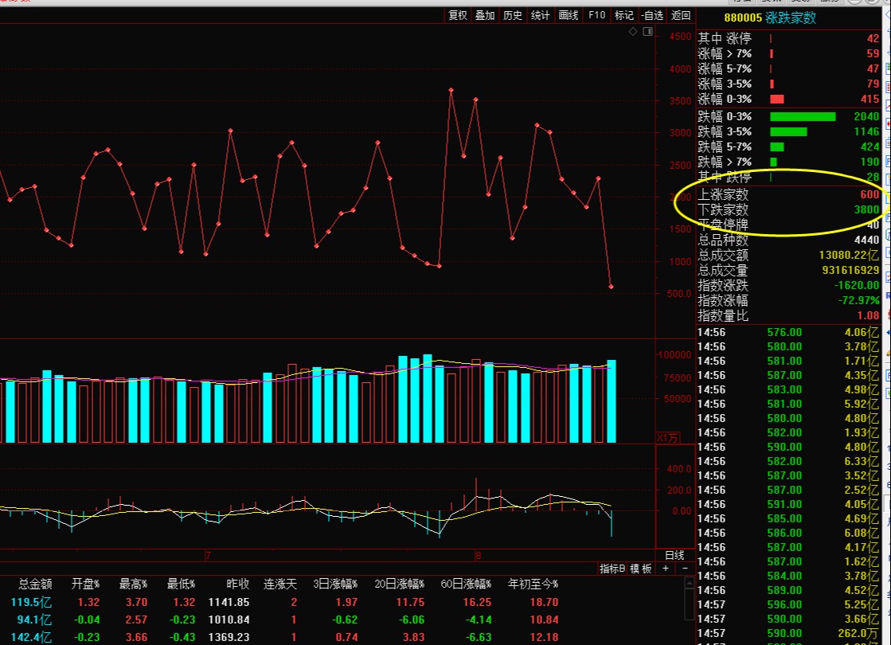Click the tick volume 262.0万
Viewport: 891px width, 645px height.
pos(858,633)
